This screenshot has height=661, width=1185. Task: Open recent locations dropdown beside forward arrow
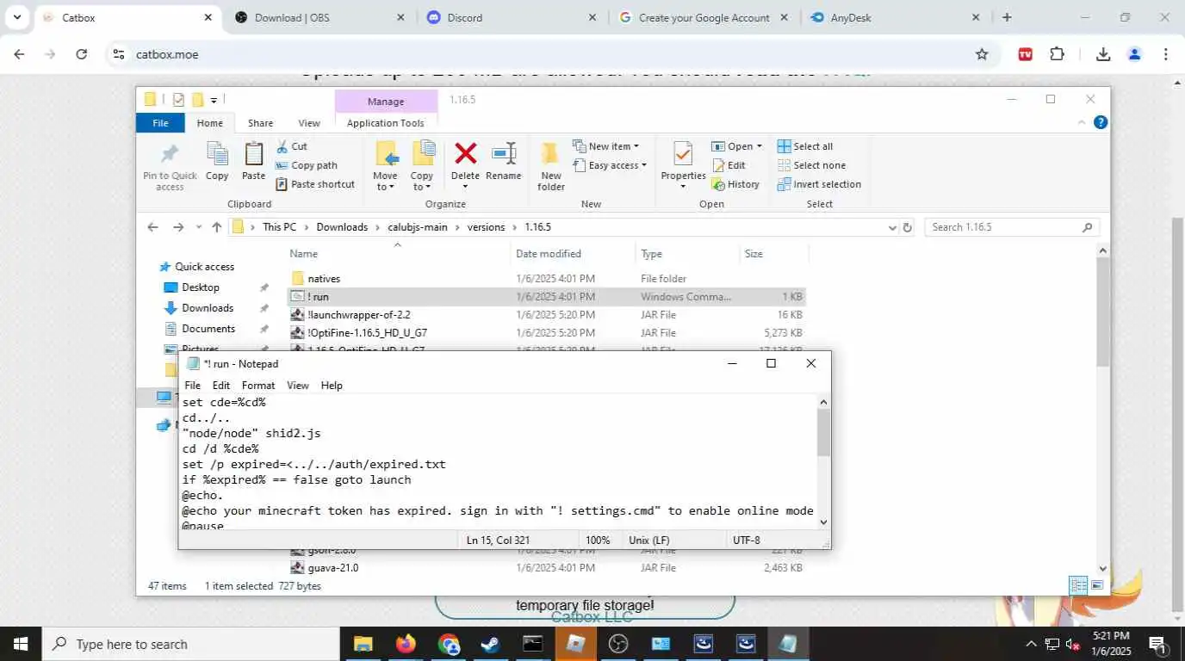pos(198,227)
